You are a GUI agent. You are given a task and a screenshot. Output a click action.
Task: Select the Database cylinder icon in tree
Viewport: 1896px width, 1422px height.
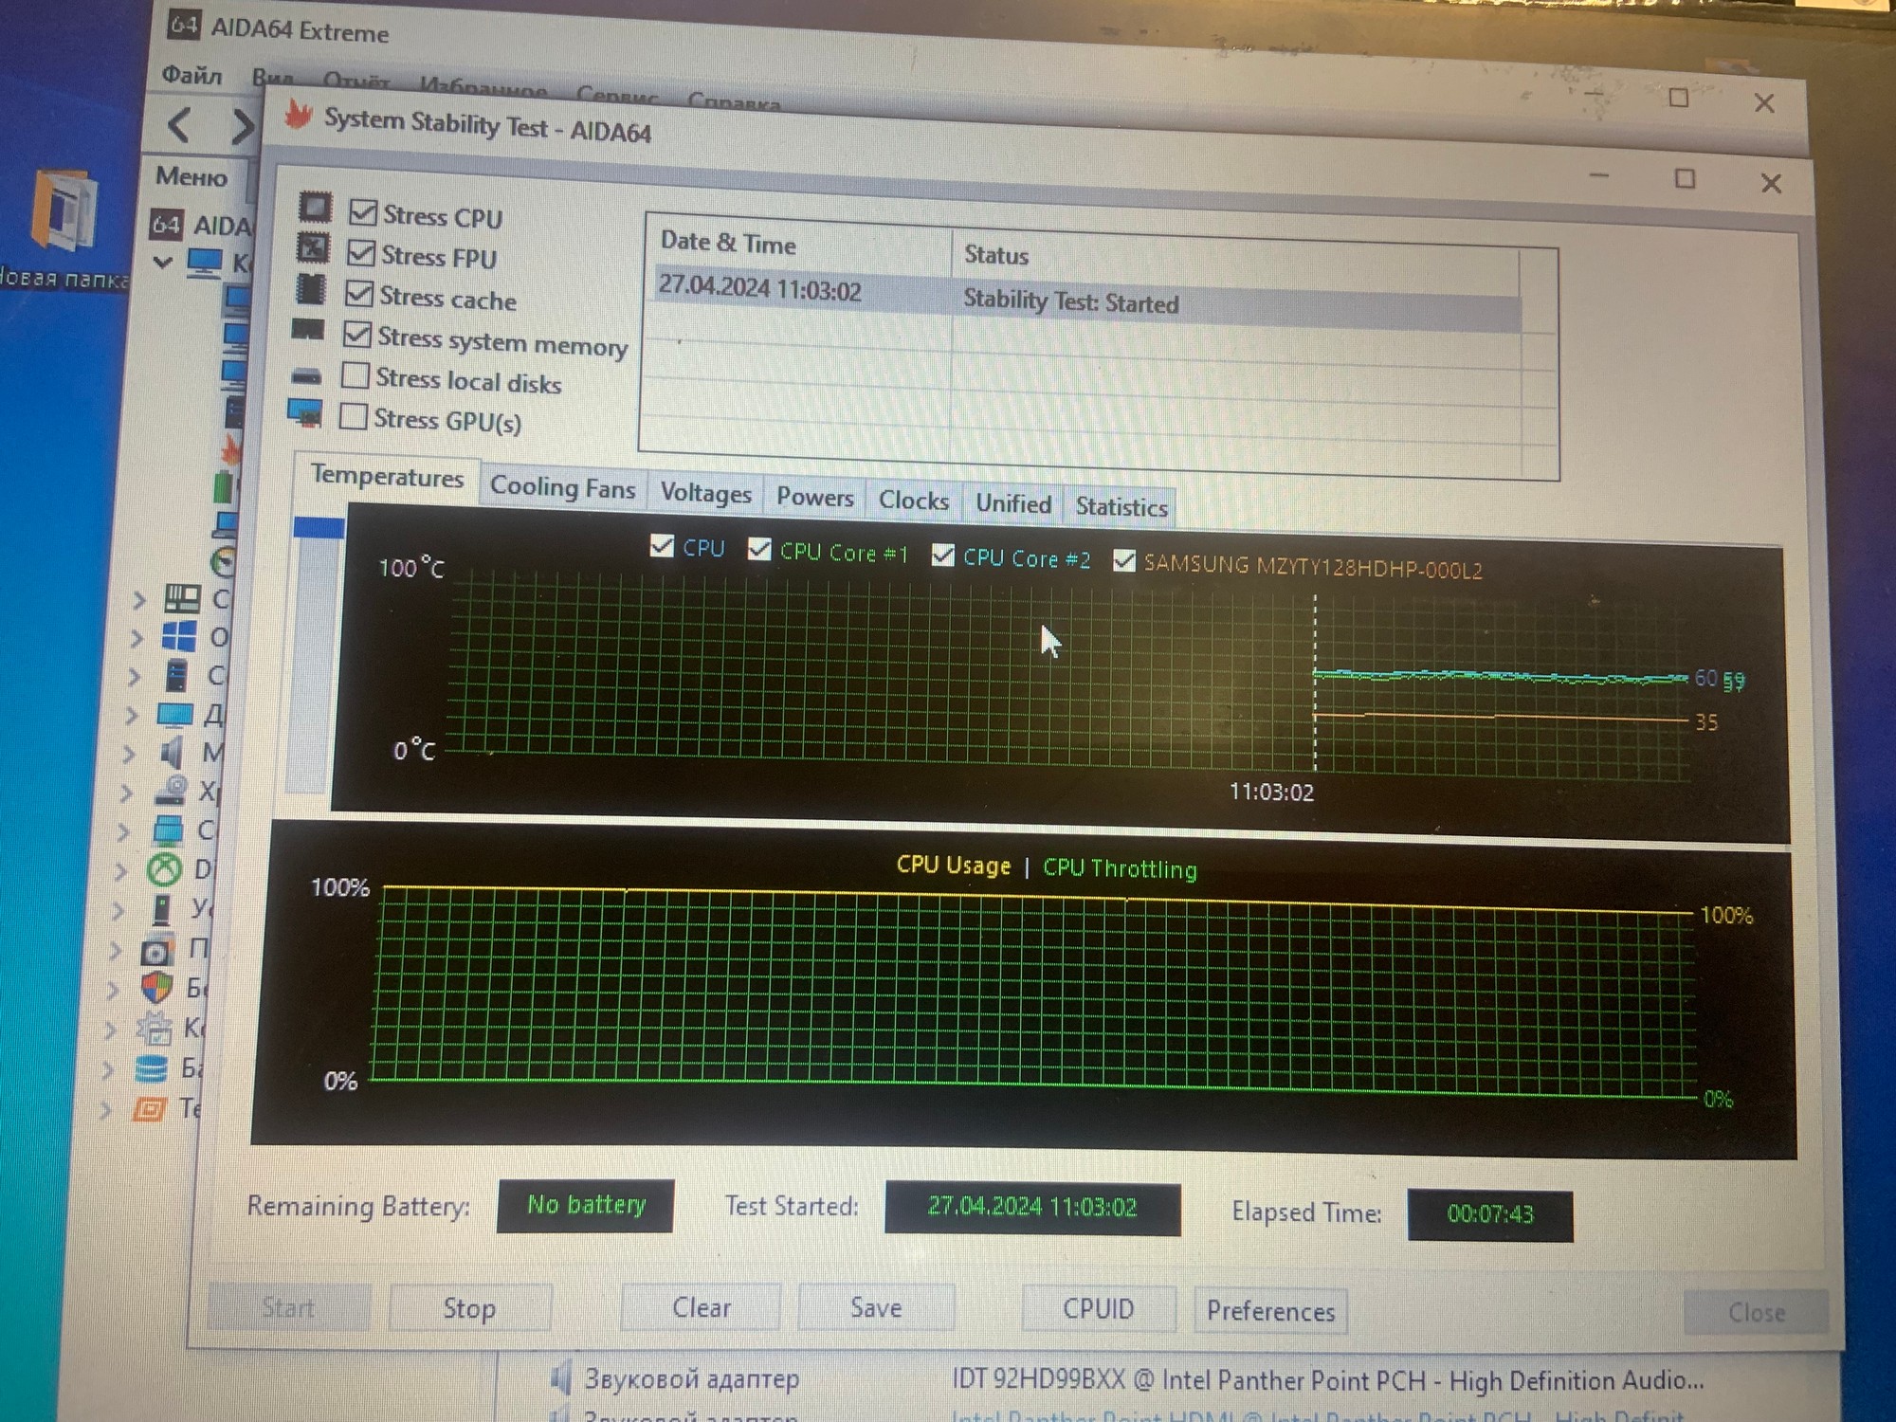click(x=151, y=1068)
